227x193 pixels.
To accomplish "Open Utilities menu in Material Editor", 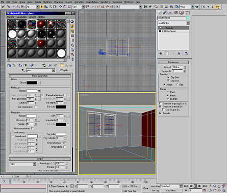I will coord(41,17).
